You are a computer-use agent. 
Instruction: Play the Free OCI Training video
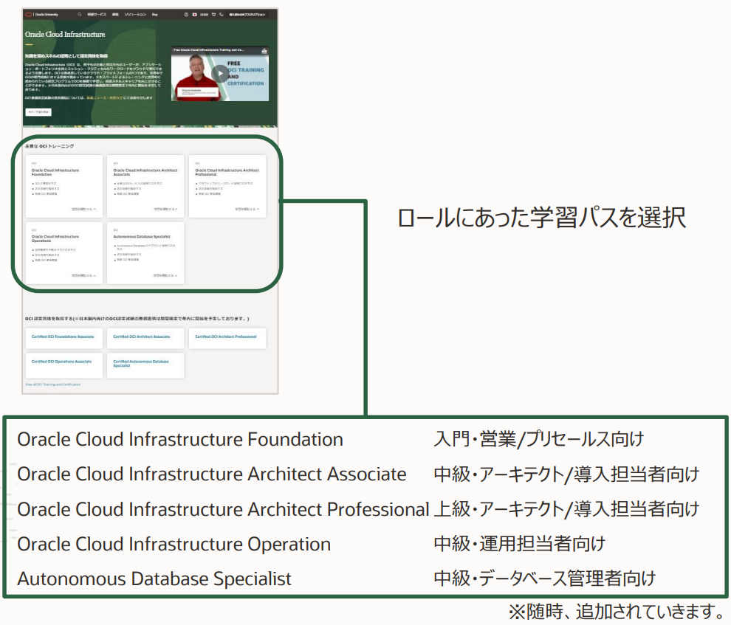(220, 74)
